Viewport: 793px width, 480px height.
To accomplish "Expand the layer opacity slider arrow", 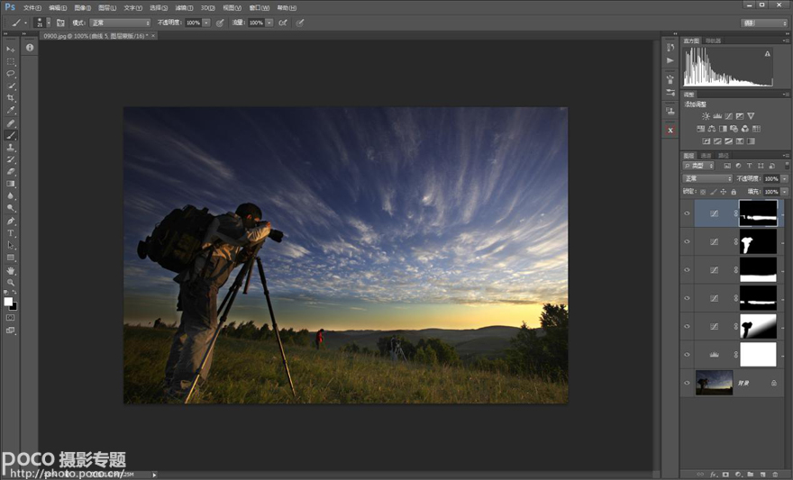I will [782, 179].
